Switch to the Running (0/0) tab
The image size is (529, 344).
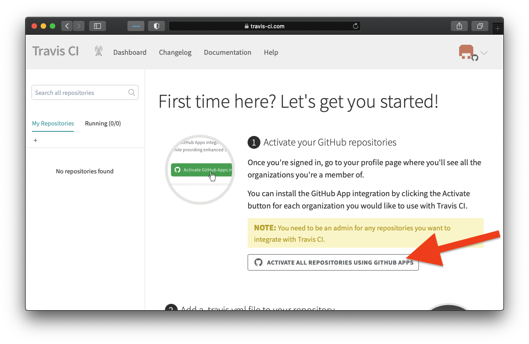(103, 123)
